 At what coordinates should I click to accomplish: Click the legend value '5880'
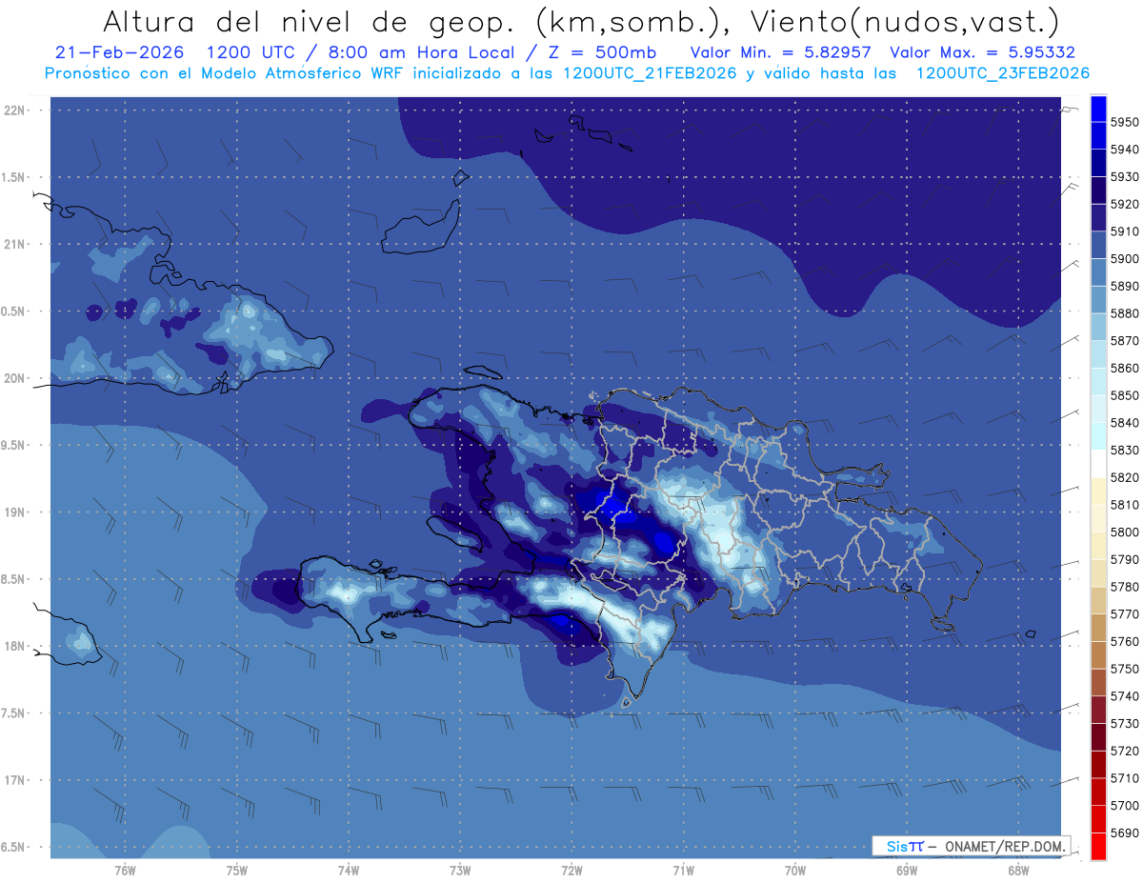[1125, 313]
